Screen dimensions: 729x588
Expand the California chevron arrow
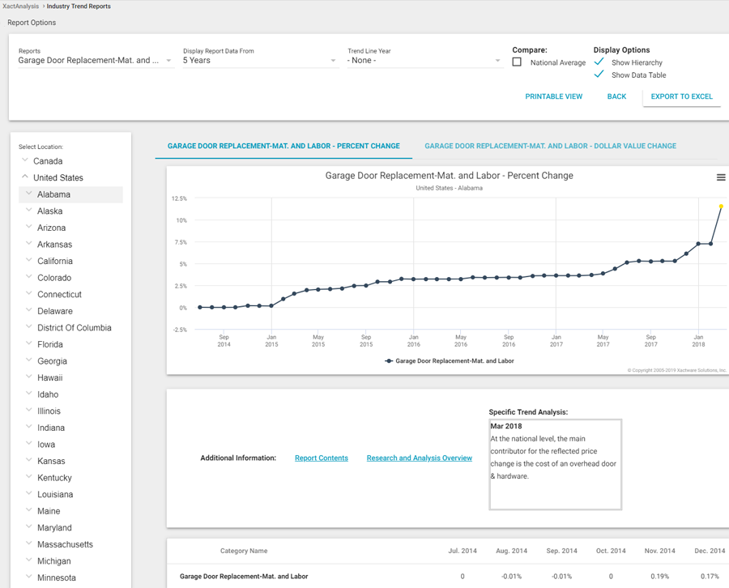29,260
